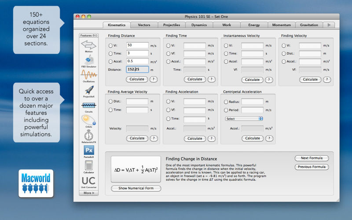Switch to the Gravitation tab
This screenshot has height=220, width=352.
click(x=309, y=25)
